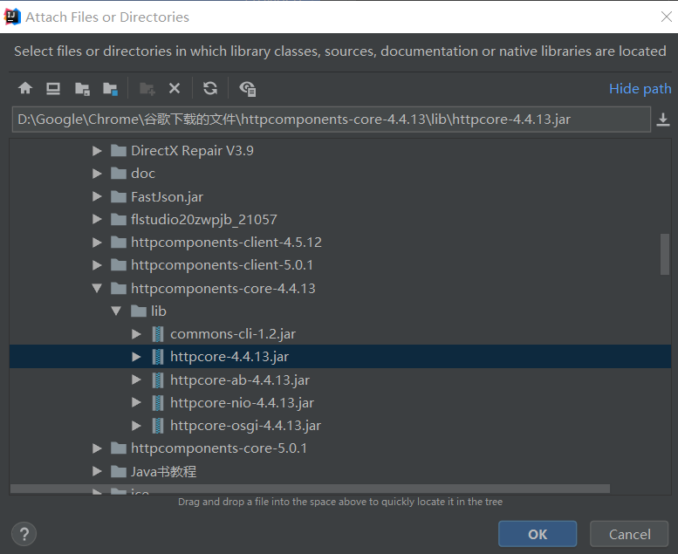Expand httpcore-nio-4.4.13.jar arrow

136,403
